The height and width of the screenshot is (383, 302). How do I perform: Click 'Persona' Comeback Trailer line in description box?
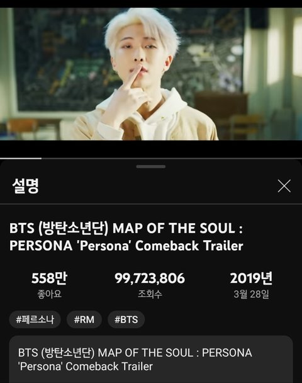pos(86,367)
